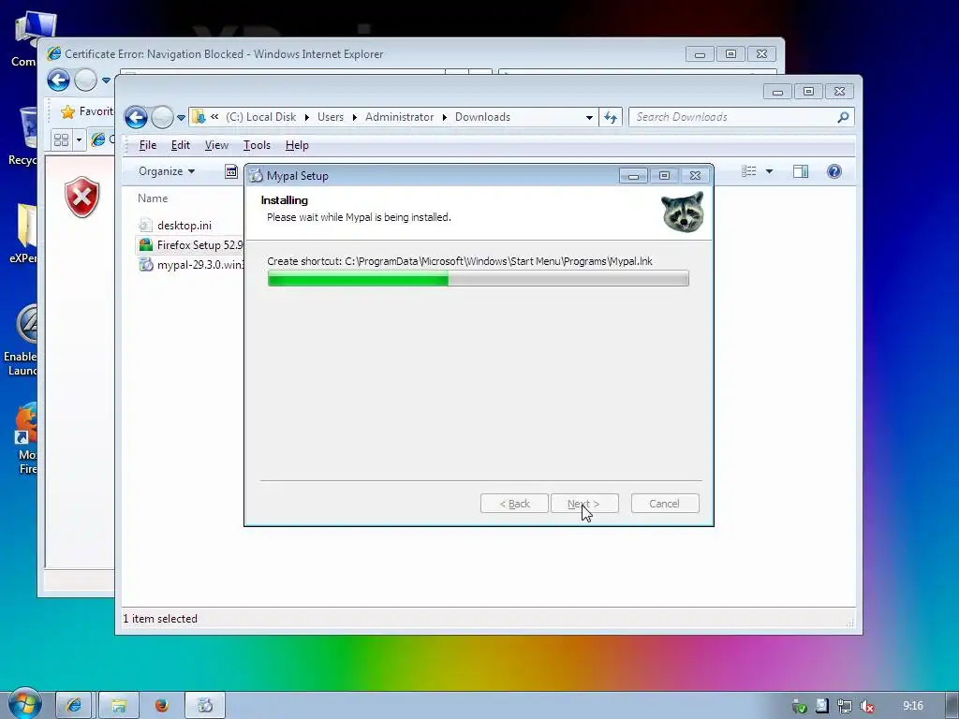Go back in Internet Explorer window
This screenshot has width=959, height=719.
(x=59, y=81)
